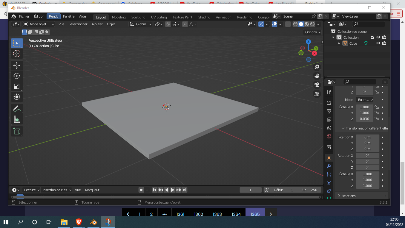Viewport: 405px width, 228px height.
Task: Switch to the Sculpting workspace tab
Action: [x=138, y=17]
